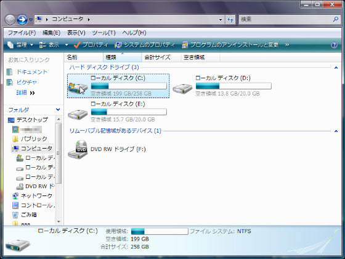Open help with the question mark icon
Image resolution: width=345 pixels, height=259 pixels.
334,45
